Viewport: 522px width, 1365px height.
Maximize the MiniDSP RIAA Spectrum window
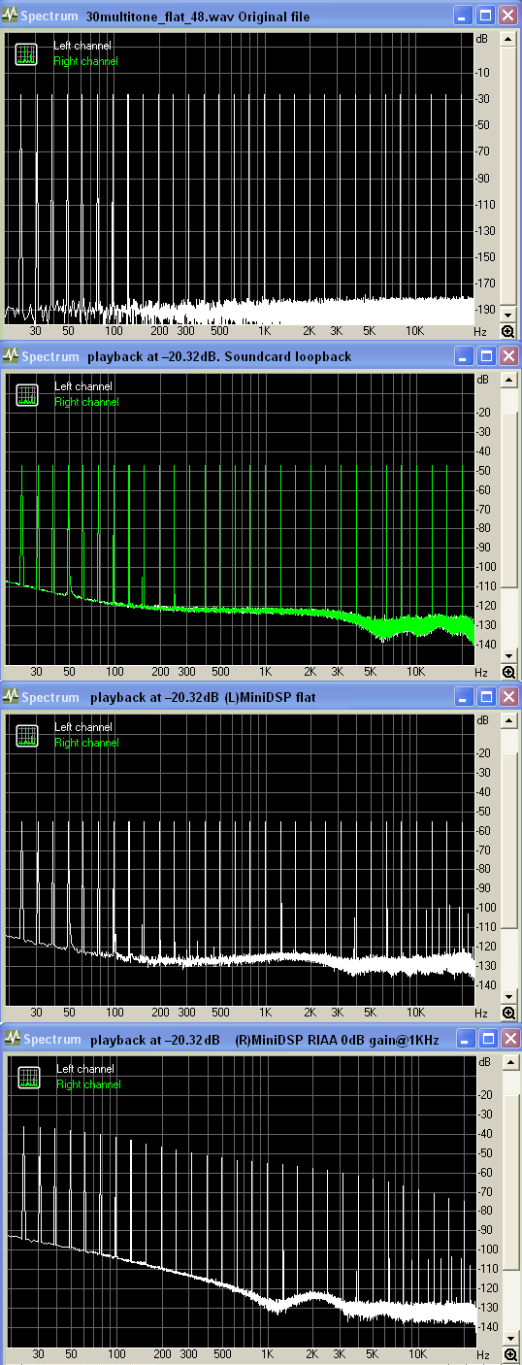(487, 1039)
